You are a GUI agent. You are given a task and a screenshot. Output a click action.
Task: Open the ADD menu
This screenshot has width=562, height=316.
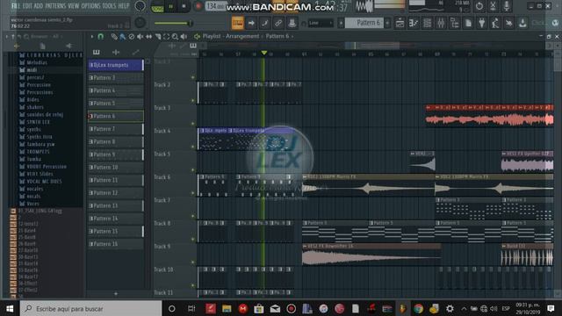(39, 6)
